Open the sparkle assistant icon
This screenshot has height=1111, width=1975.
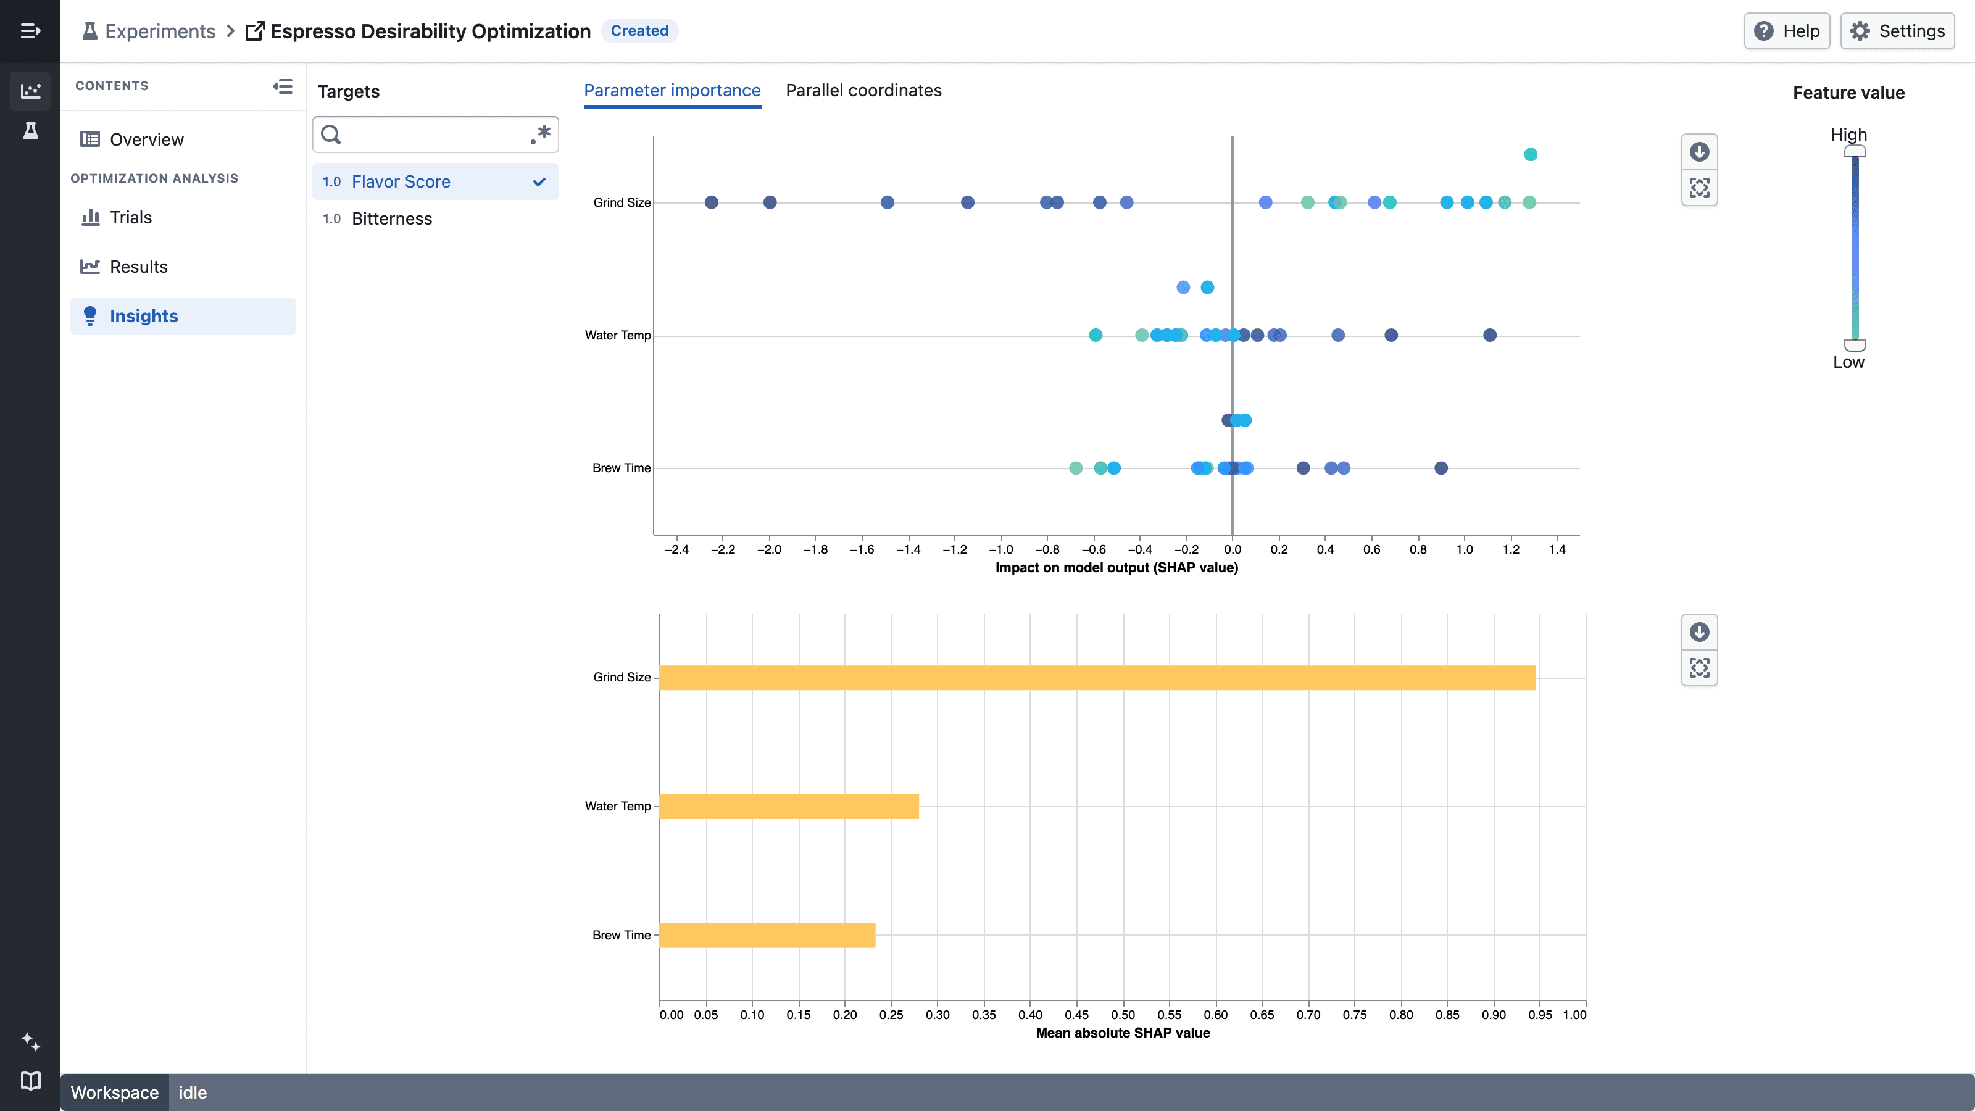(x=30, y=1041)
